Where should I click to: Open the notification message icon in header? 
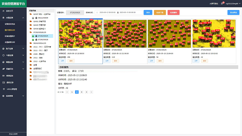pos(222,3)
